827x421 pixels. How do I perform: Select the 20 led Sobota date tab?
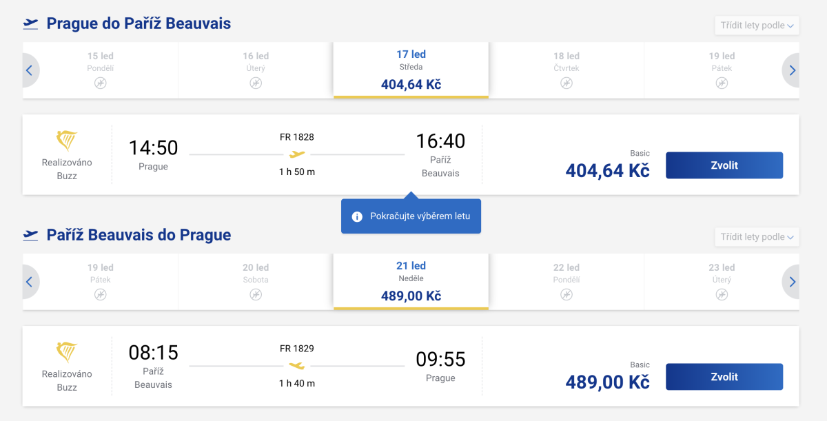pos(256,281)
